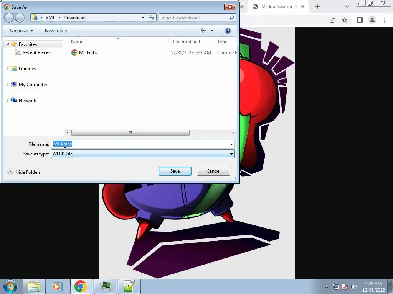Bookmark this page with the star
The image size is (393, 294).
tap(345, 20)
